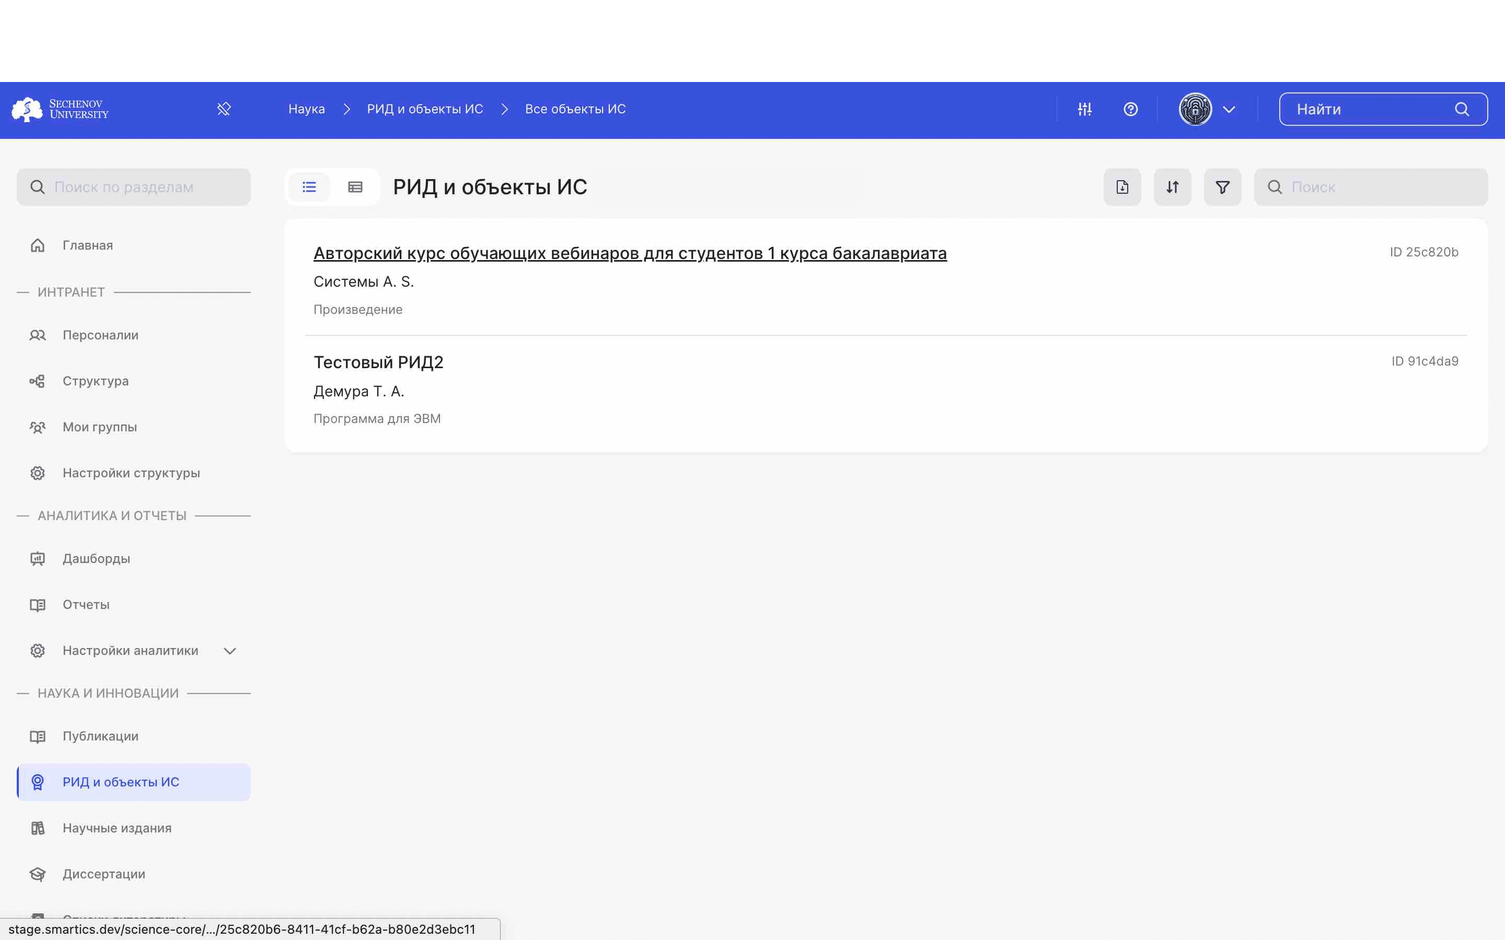Viewport: 1505px width, 940px height.
Task: Open the Тестовый РИД2 item
Action: point(378,362)
